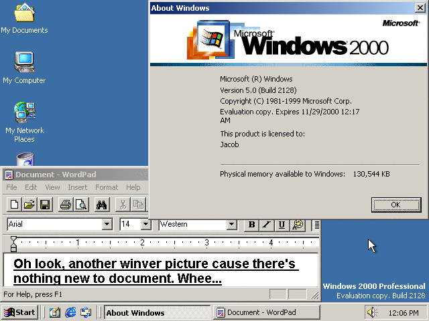This screenshot has width=429, height=321.
Task: Click 'For Help, press F1' status bar text
Action: pyautogui.click(x=33, y=294)
